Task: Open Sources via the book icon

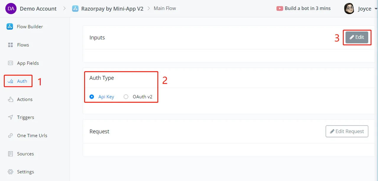Action: pos(11,154)
